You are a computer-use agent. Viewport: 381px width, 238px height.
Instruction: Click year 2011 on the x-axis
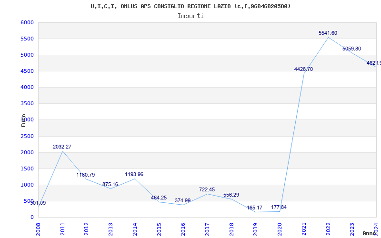62,229
